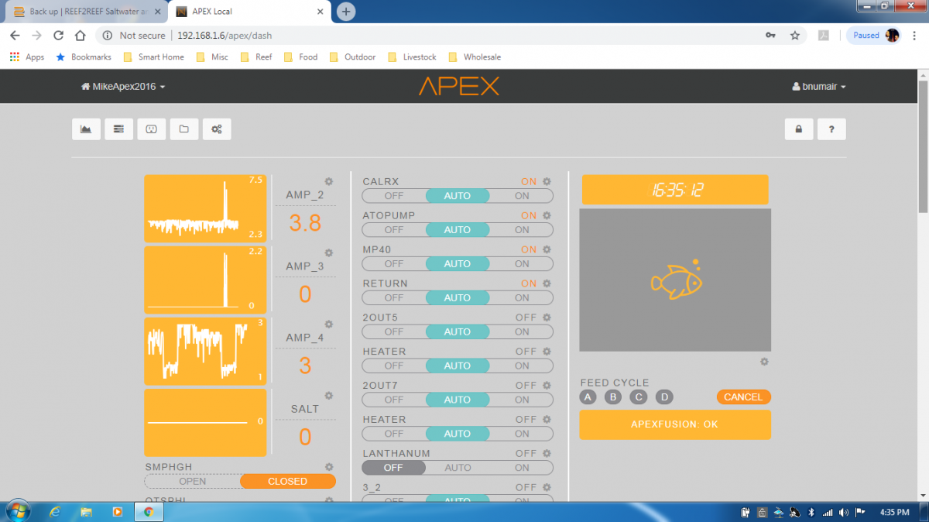Open gear settings for LANTHANUM outlet
Screen dimensions: 929x522
(x=547, y=453)
